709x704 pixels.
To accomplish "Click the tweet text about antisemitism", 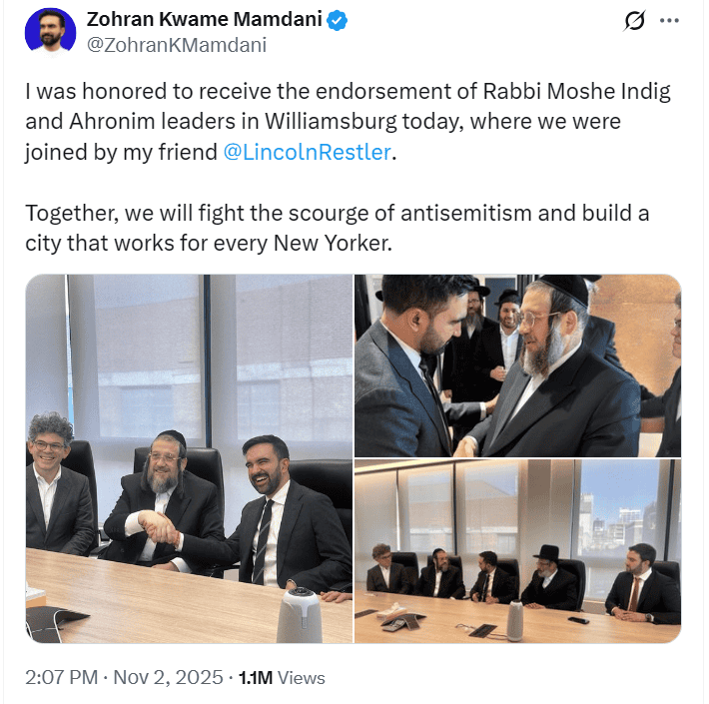I will [x=337, y=228].
